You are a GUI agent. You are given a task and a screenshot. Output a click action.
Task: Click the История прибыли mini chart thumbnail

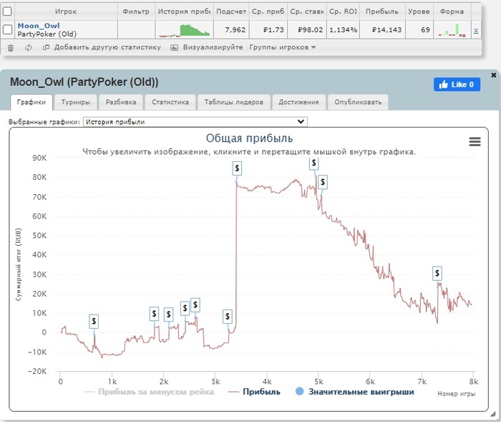(185, 30)
